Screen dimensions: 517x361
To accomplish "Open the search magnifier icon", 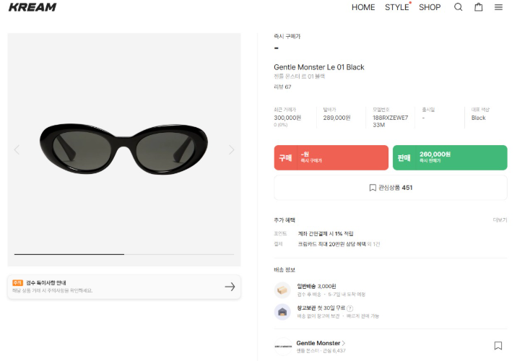I will point(458,7).
